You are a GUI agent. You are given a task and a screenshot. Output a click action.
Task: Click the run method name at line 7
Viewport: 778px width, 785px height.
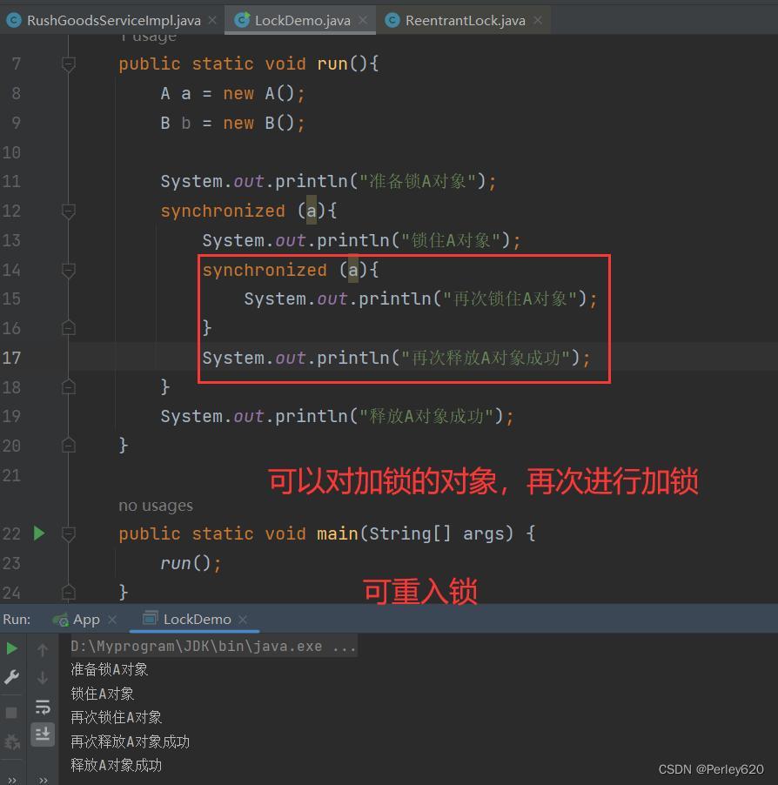(x=332, y=64)
